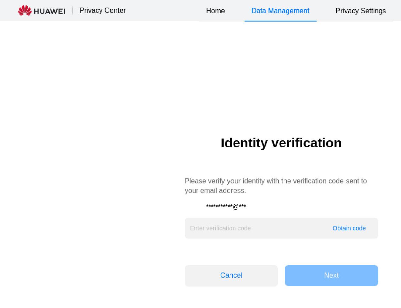Request a verification code by clicking Obtain code
Screen dimensions: 401x308
click(x=349, y=228)
